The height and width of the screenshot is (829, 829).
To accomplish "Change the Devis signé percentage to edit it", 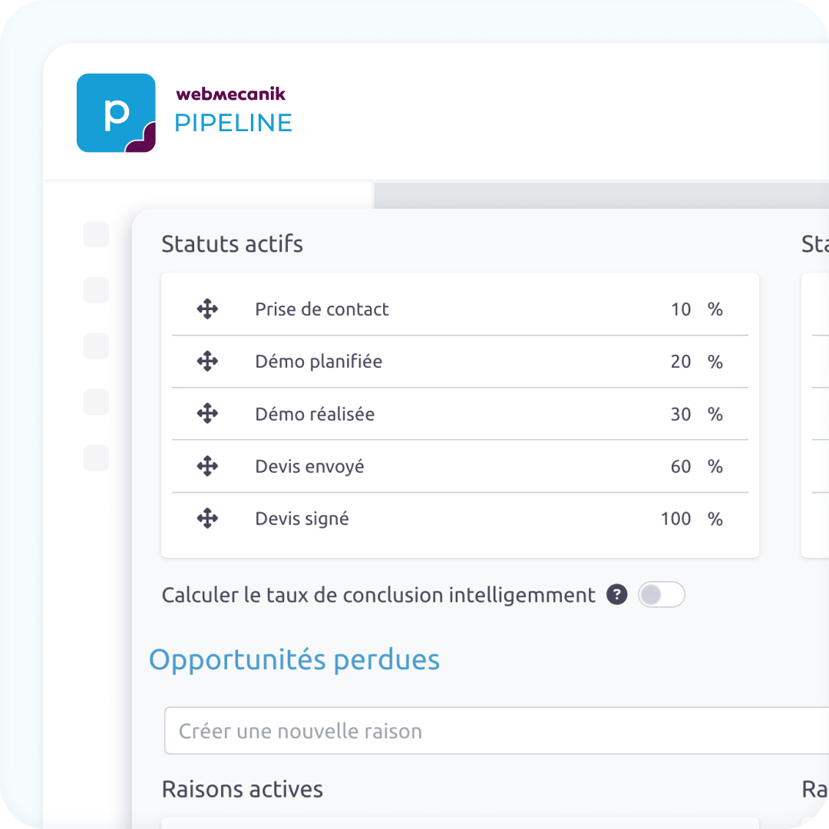I will 676,518.
